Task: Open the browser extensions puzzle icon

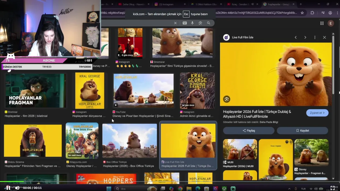Action: tap(312, 13)
